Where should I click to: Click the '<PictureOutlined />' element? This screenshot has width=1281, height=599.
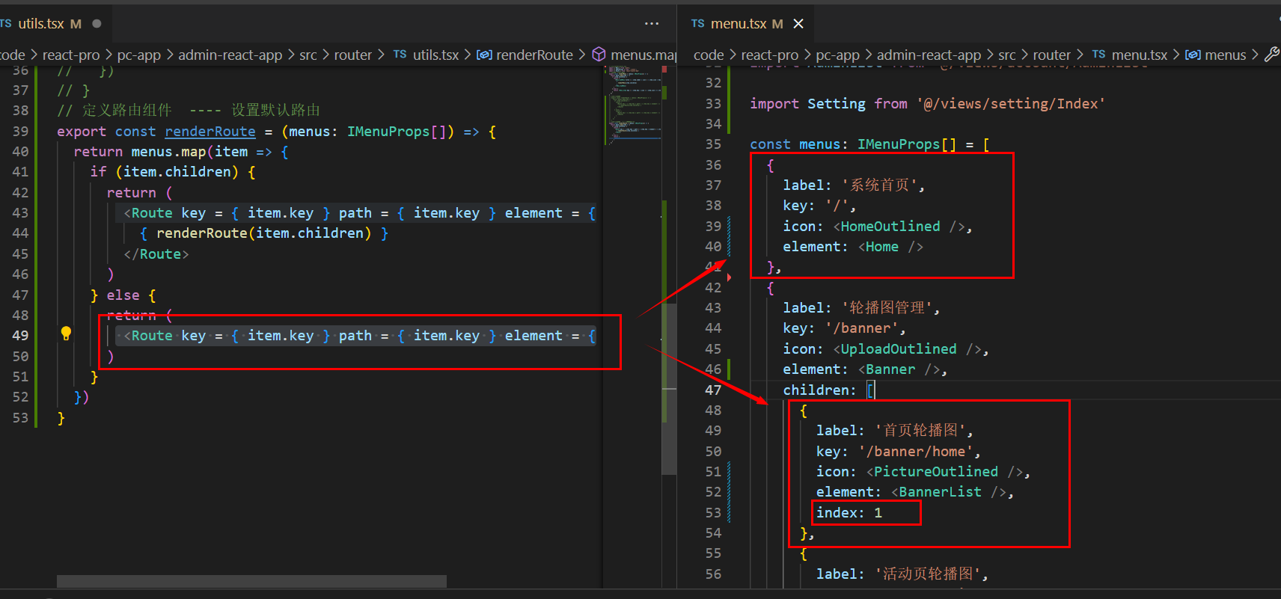coord(944,472)
